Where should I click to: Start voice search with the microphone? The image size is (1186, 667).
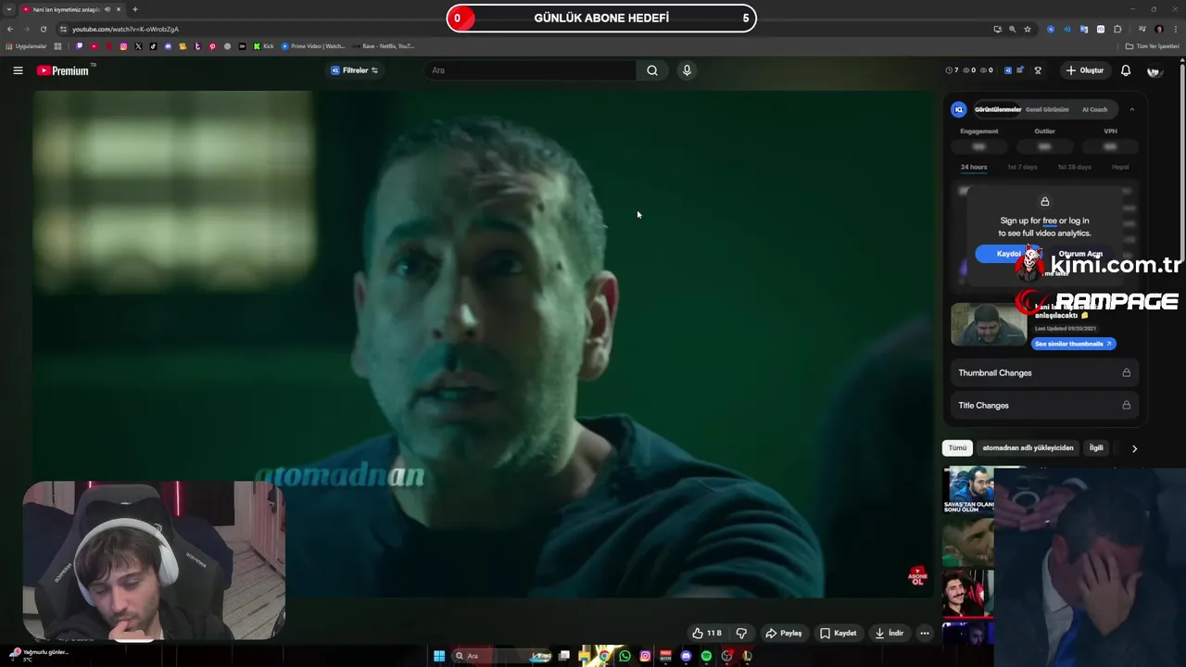click(687, 70)
